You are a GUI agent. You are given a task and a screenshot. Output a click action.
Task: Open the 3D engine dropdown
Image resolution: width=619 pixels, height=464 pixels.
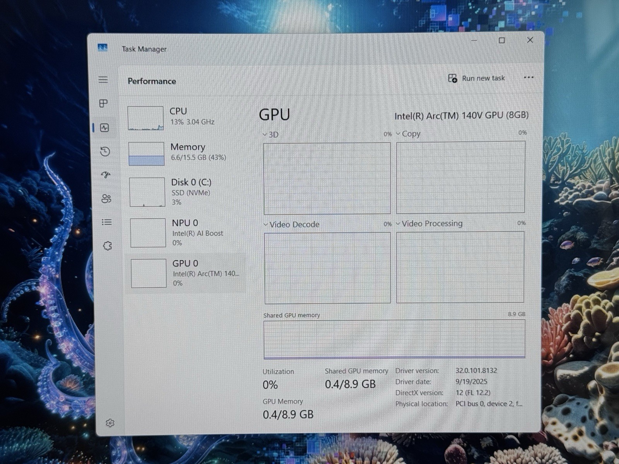pos(270,135)
